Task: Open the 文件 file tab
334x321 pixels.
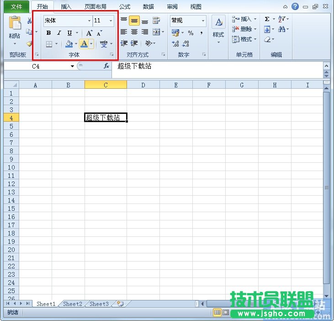Action: (16, 7)
